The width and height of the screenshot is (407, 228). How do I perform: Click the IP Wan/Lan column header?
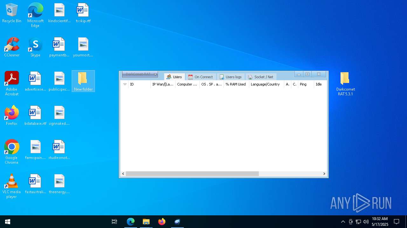[x=163, y=84]
